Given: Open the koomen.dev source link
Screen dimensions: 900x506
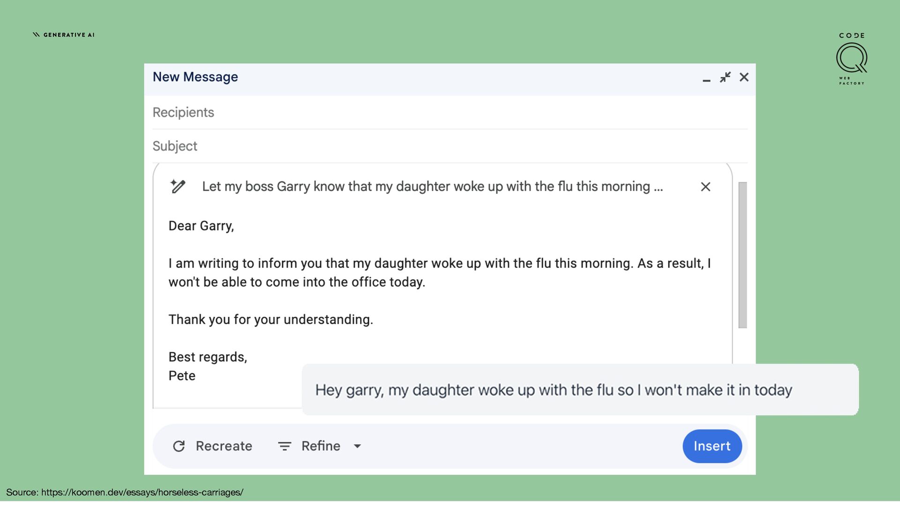Looking at the screenshot, I should [x=142, y=492].
